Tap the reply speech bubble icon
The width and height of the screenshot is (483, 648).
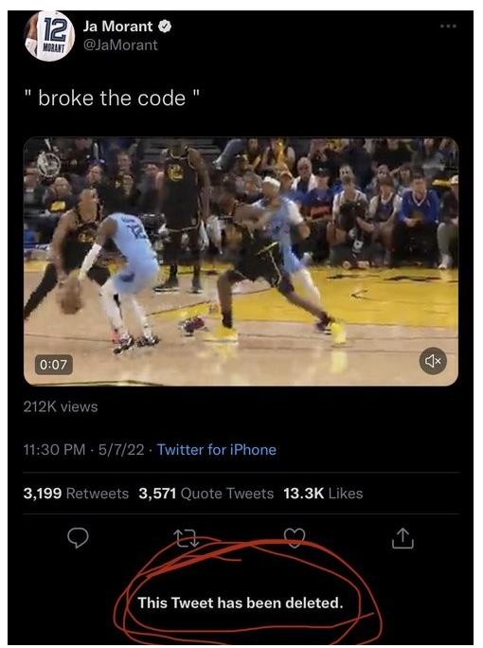point(78,538)
